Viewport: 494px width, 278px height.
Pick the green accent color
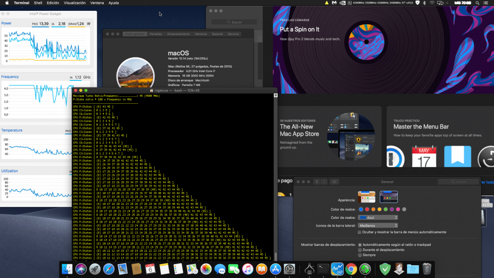point(386,209)
